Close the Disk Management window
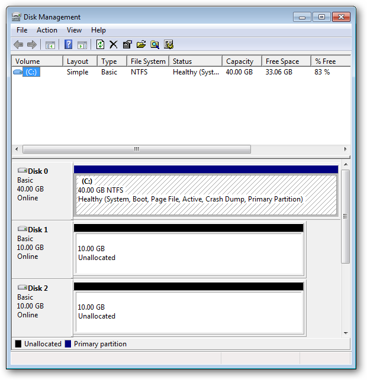 point(341,17)
